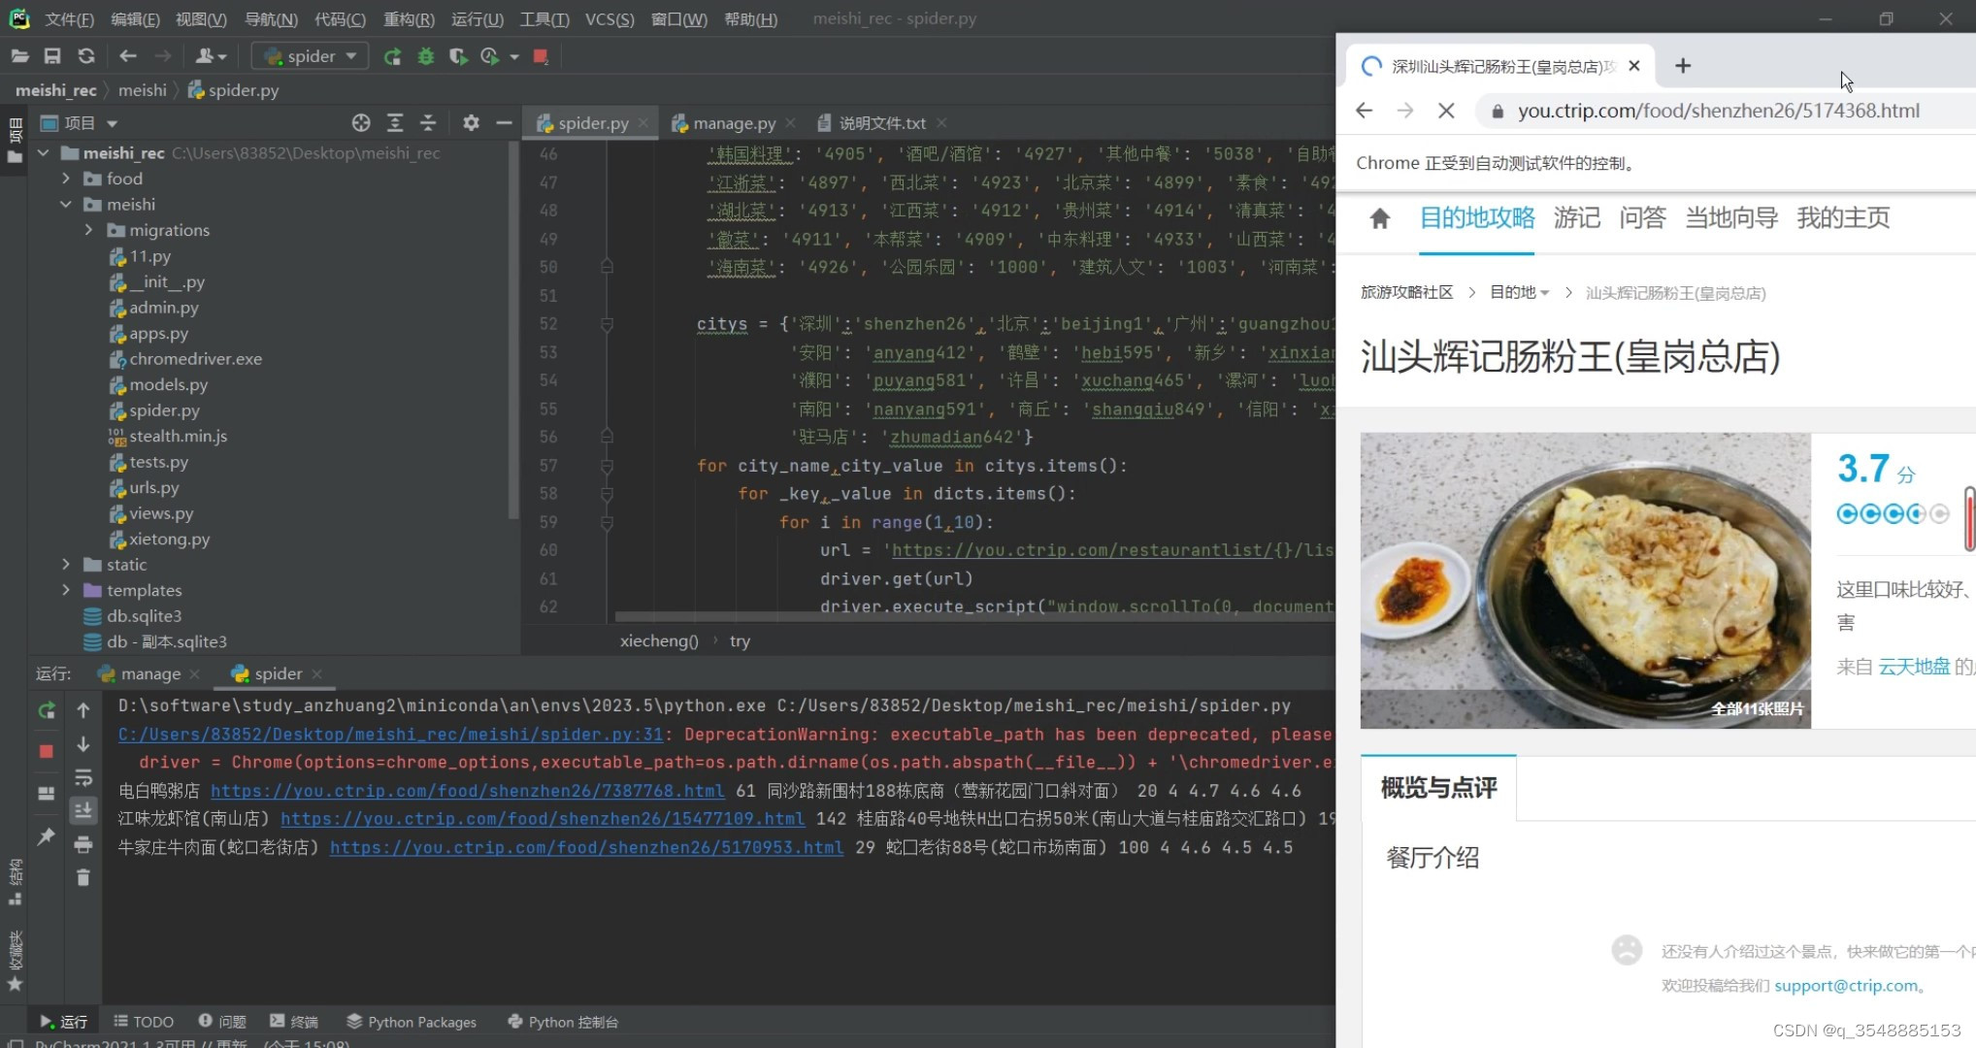Click the back navigation arrow in browser
This screenshot has height=1048, width=1976.
click(1365, 110)
